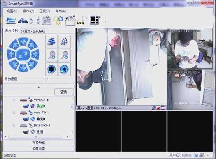
Task: Click the 查找 search button
Action: point(64,92)
